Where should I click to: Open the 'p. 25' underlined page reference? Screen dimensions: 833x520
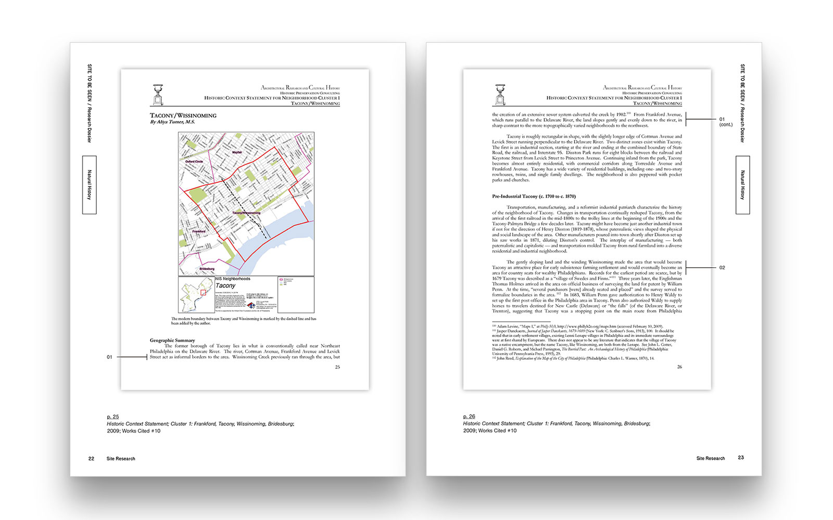tap(113, 417)
